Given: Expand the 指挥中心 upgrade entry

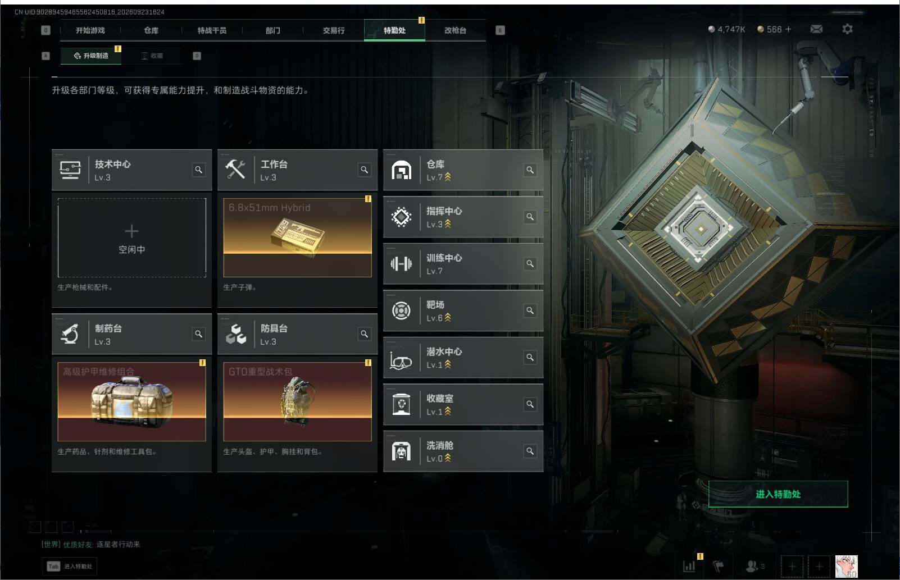Looking at the screenshot, I should tap(463, 217).
